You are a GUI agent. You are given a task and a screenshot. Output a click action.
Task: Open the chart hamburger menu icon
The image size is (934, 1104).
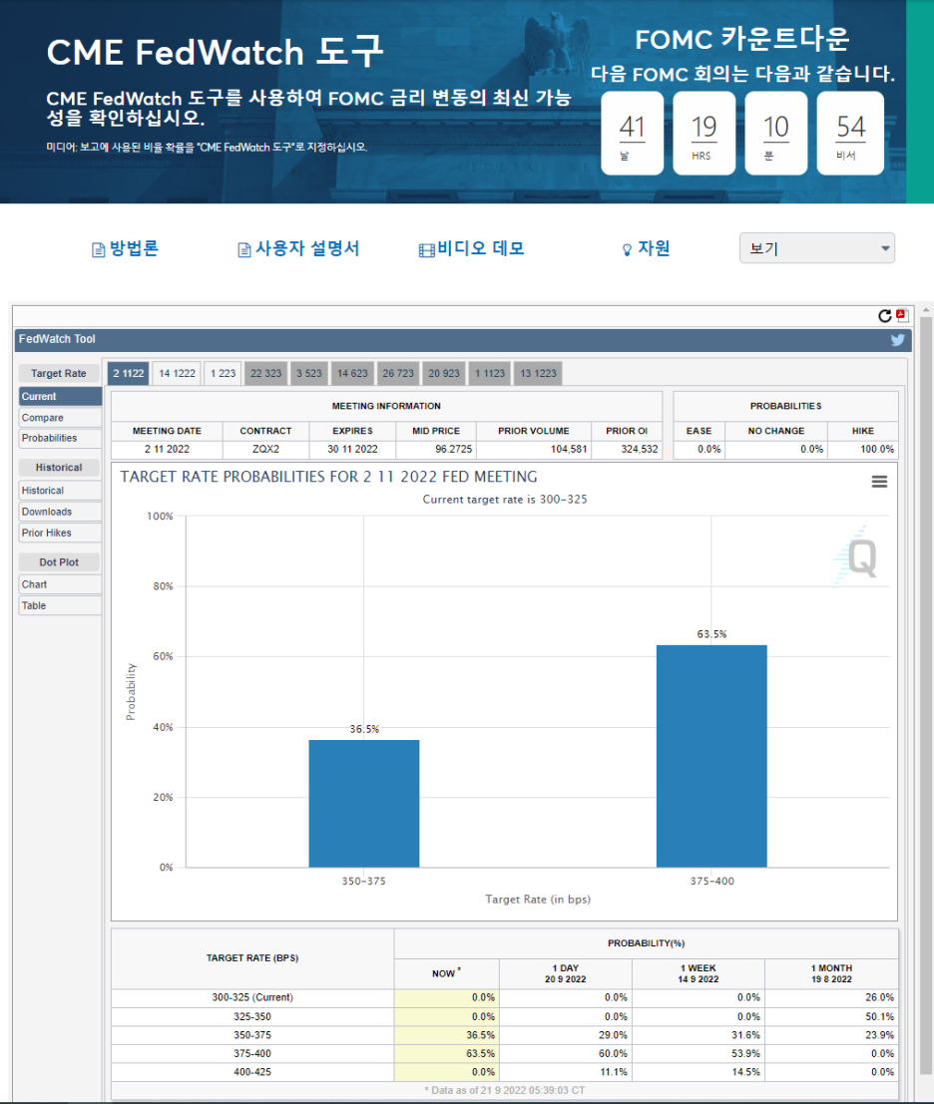879,482
